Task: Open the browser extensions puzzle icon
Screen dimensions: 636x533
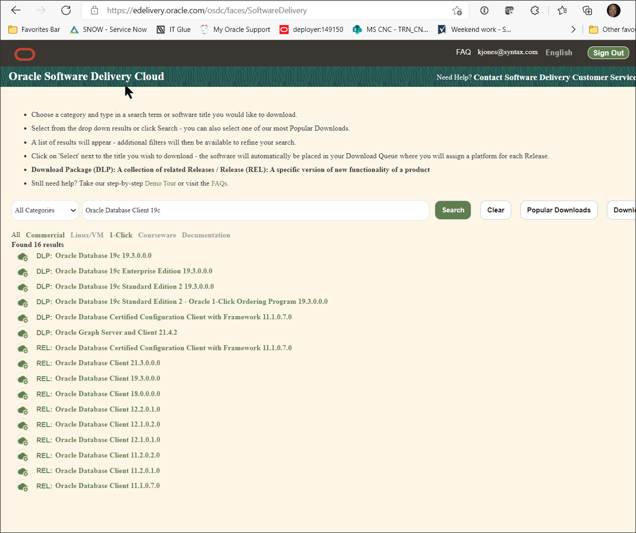Action: point(535,10)
